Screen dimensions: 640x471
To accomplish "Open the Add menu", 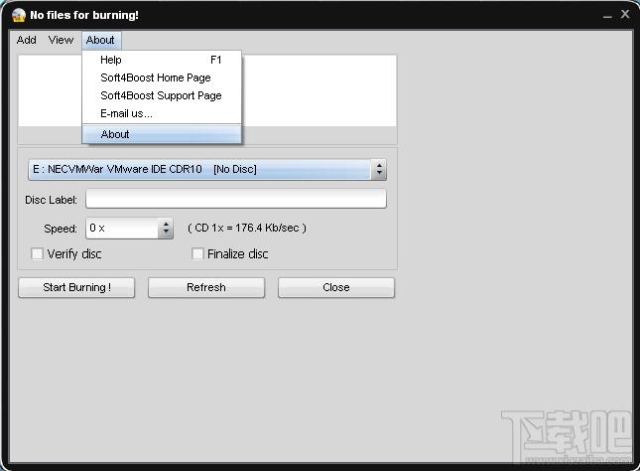I will tap(27, 40).
